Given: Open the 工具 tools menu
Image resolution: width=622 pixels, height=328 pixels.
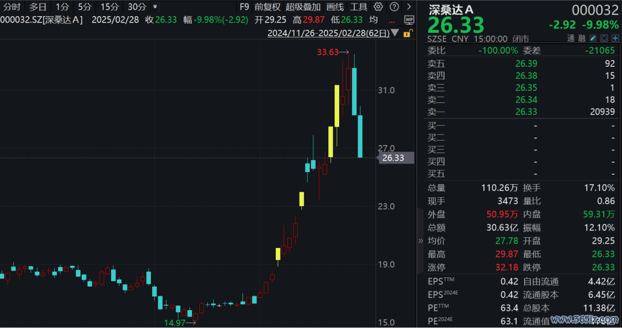Looking at the screenshot, I should (359, 7).
